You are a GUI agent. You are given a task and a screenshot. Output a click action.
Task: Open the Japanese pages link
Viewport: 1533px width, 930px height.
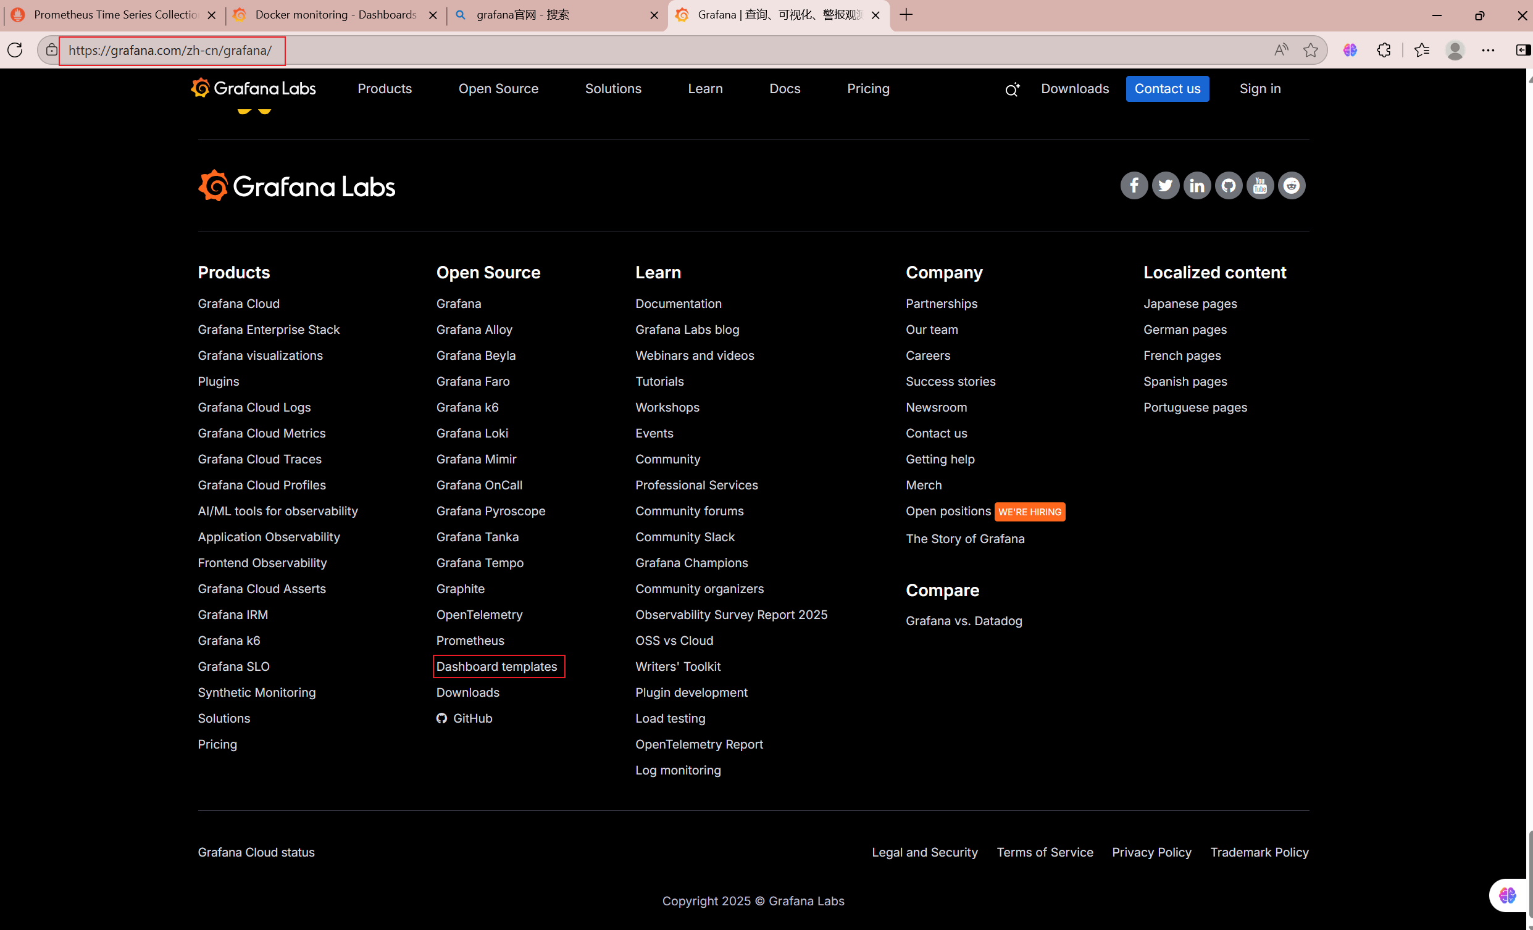[x=1190, y=304]
